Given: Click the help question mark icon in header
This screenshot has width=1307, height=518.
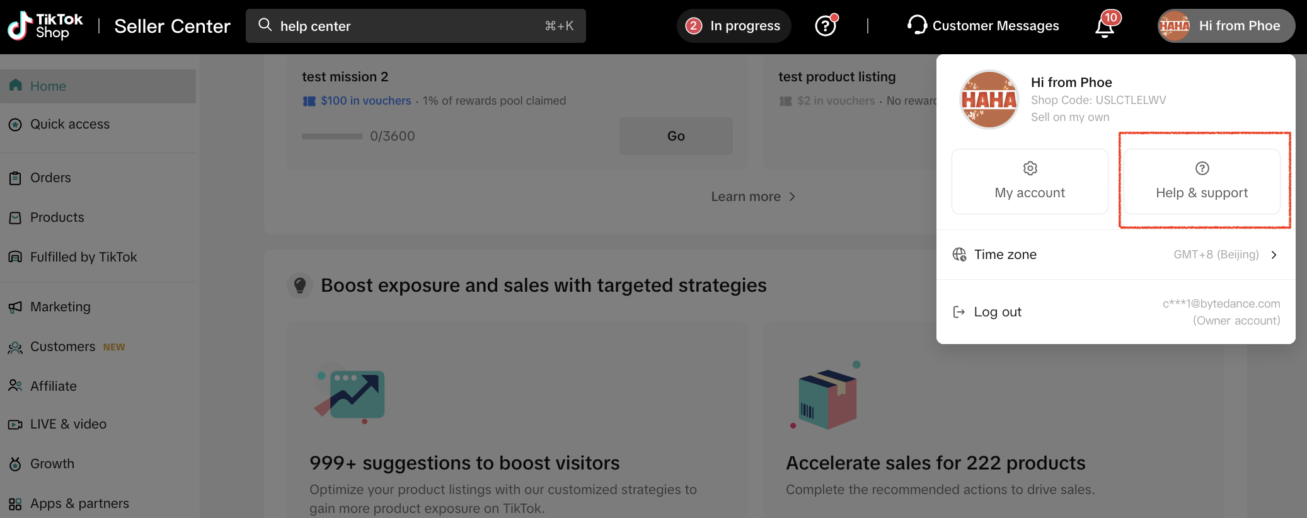Looking at the screenshot, I should (825, 26).
